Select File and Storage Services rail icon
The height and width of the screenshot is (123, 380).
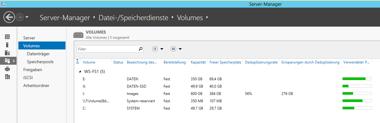(7, 61)
